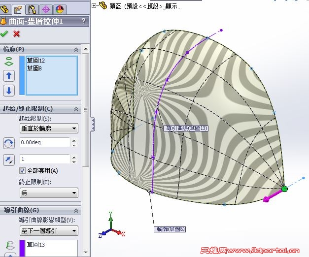Click the tangent length spinner arrows
The height and width of the screenshot is (257, 309).
(x=74, y=160)
